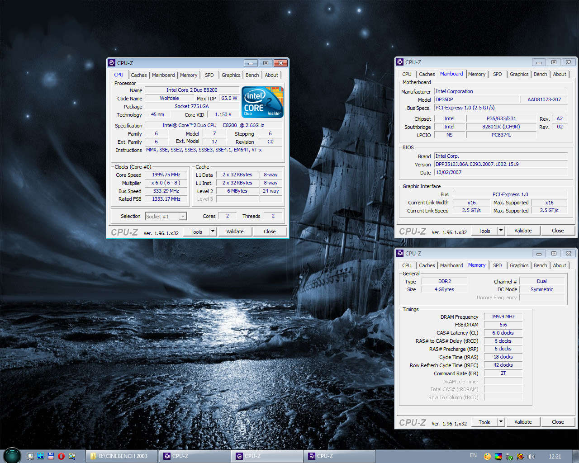
Task: Click the show desktop strip beside the clock
Action: coord(575,456)
